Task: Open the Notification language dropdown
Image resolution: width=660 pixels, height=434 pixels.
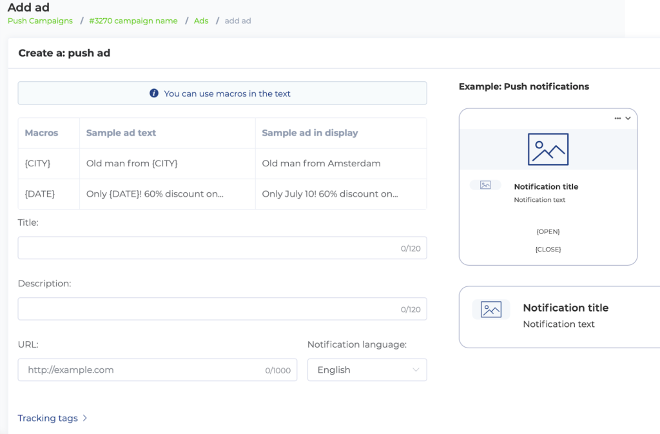Action: pos(367,370)
